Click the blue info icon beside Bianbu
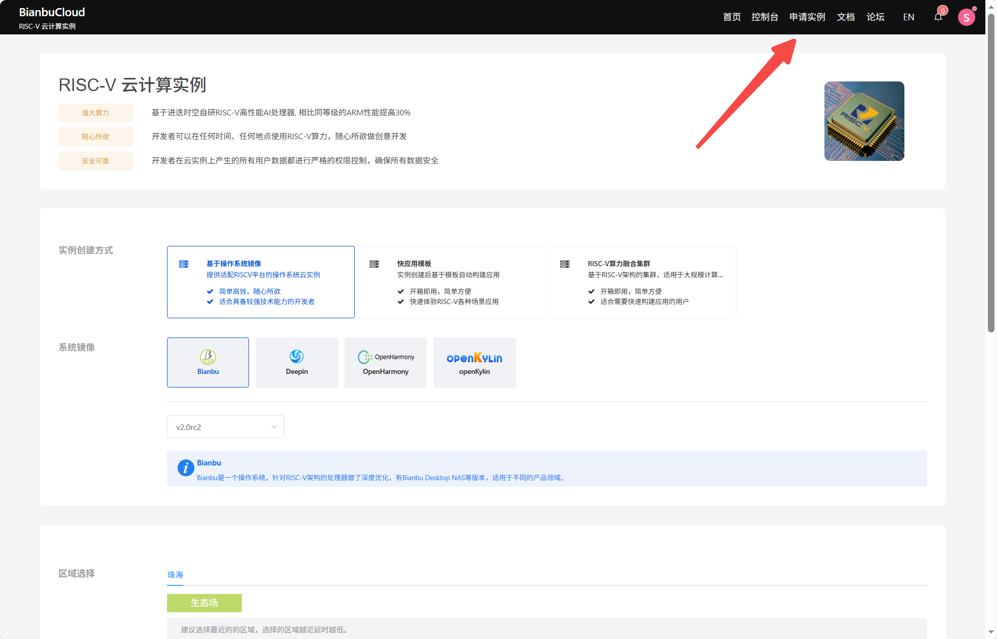Image resolution: width=997 pixels, height=639 pixels. 186,468
